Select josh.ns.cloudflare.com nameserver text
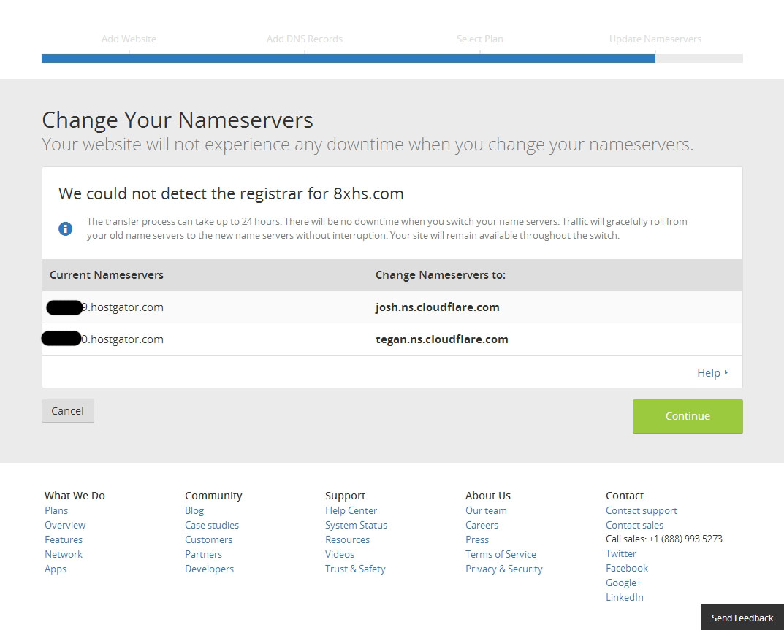 (438, 307)
